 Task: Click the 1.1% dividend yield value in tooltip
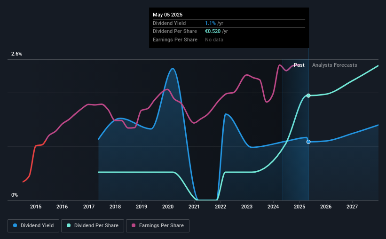(211, 23)
